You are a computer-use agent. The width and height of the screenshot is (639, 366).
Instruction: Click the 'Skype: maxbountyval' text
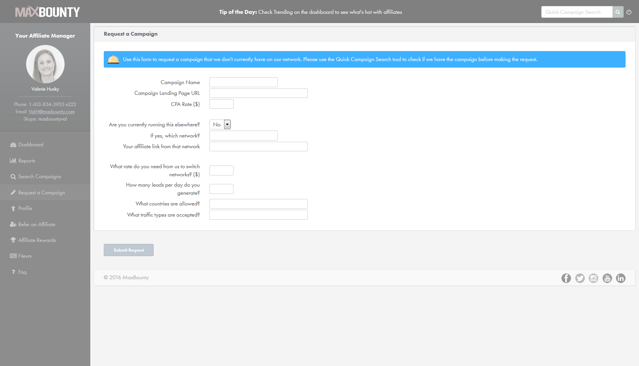pos(45,119)
